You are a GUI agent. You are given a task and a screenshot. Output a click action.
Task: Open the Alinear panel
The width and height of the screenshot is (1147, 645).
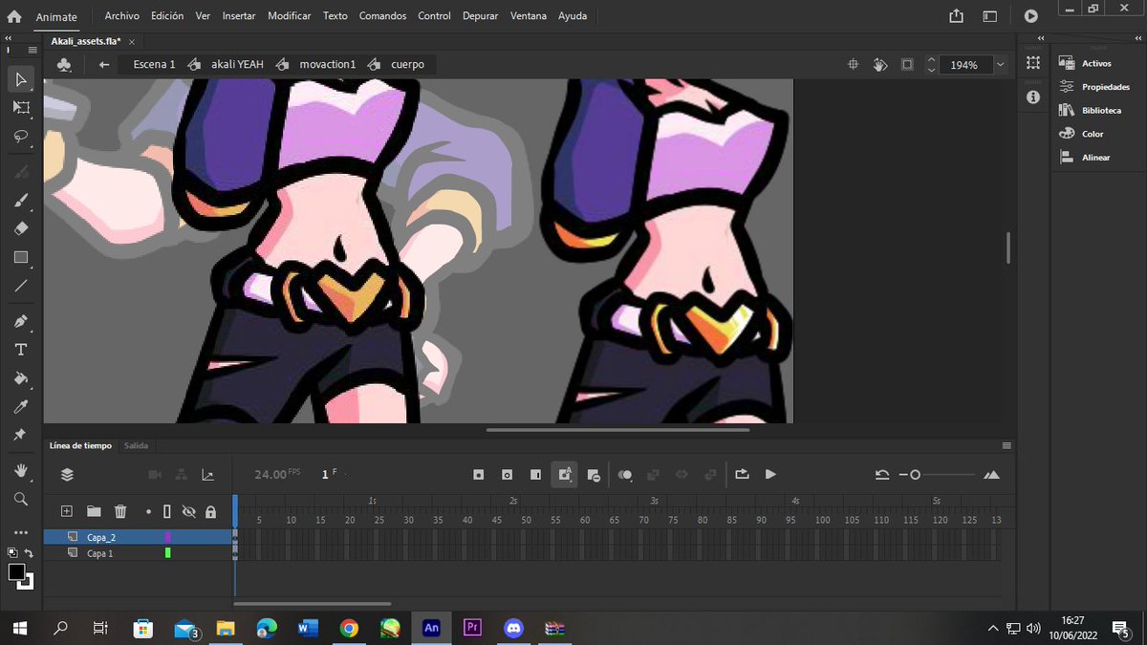click(1086, 158)
